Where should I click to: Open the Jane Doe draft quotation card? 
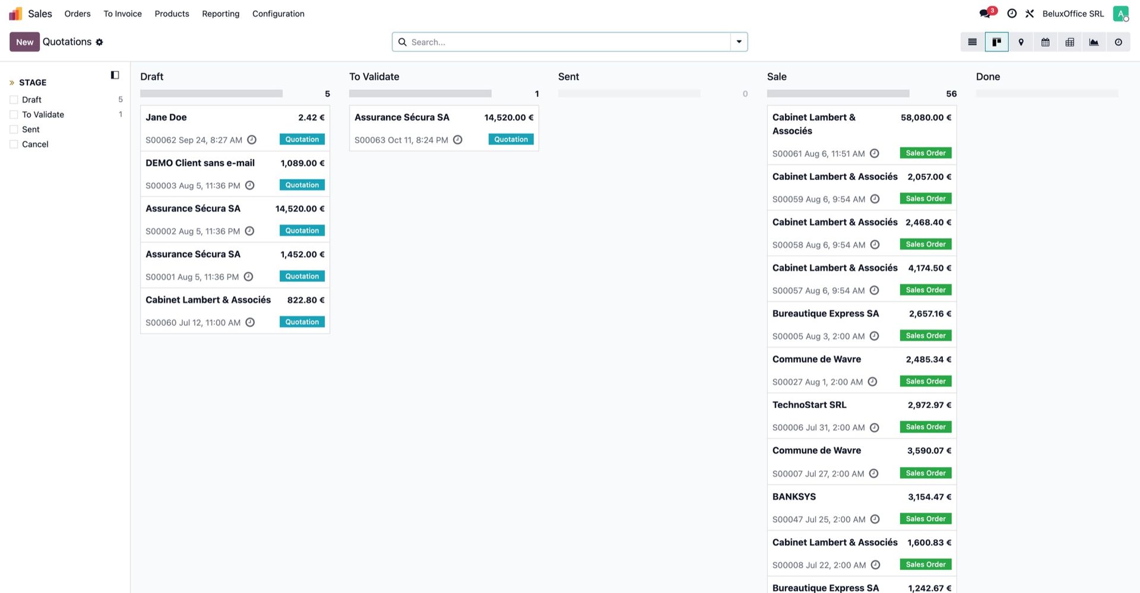click(235, 128)
